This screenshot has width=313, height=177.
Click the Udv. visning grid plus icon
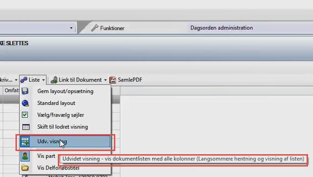coord(25,141)
